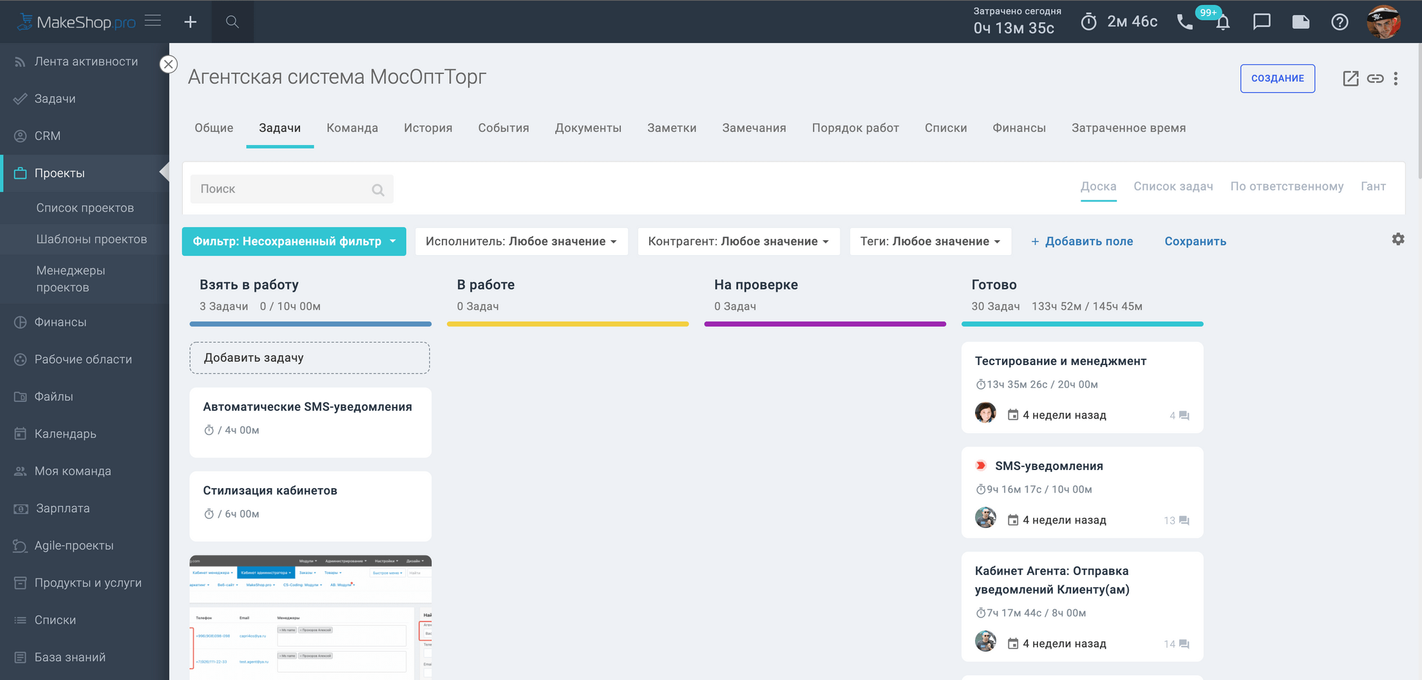Switch to the Финансы project tab
Image resolution: width=1422 pixels, height=680 pixels.
(1019, 128)
